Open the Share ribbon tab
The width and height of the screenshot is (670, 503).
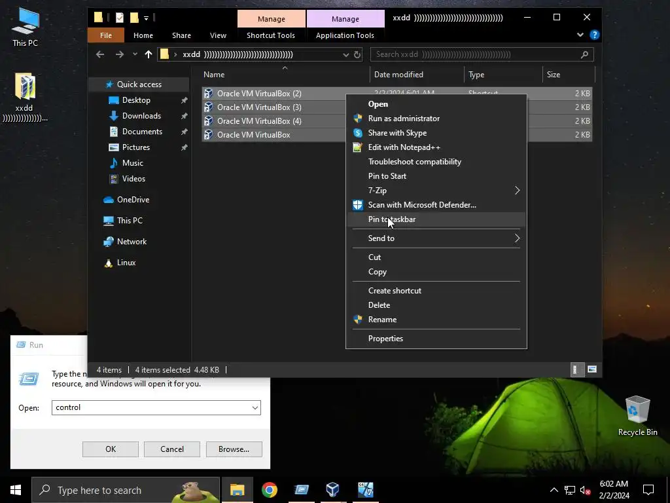tap(182, 35)
